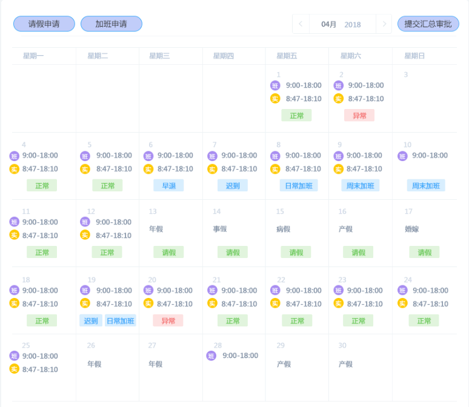
Task: Click the 日常加班 tag on day 19
Action: [120, 320]
